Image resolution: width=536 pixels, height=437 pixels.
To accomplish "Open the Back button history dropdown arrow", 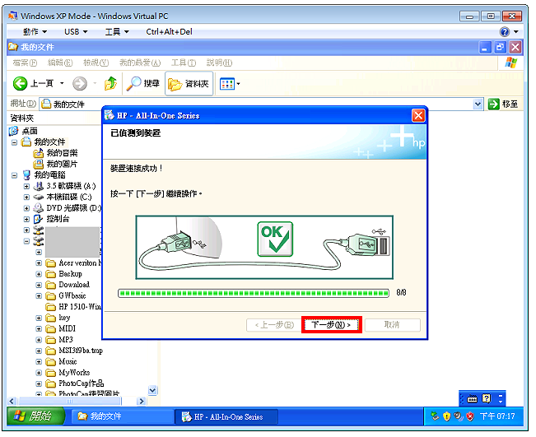I will click(x=62, y=83).
